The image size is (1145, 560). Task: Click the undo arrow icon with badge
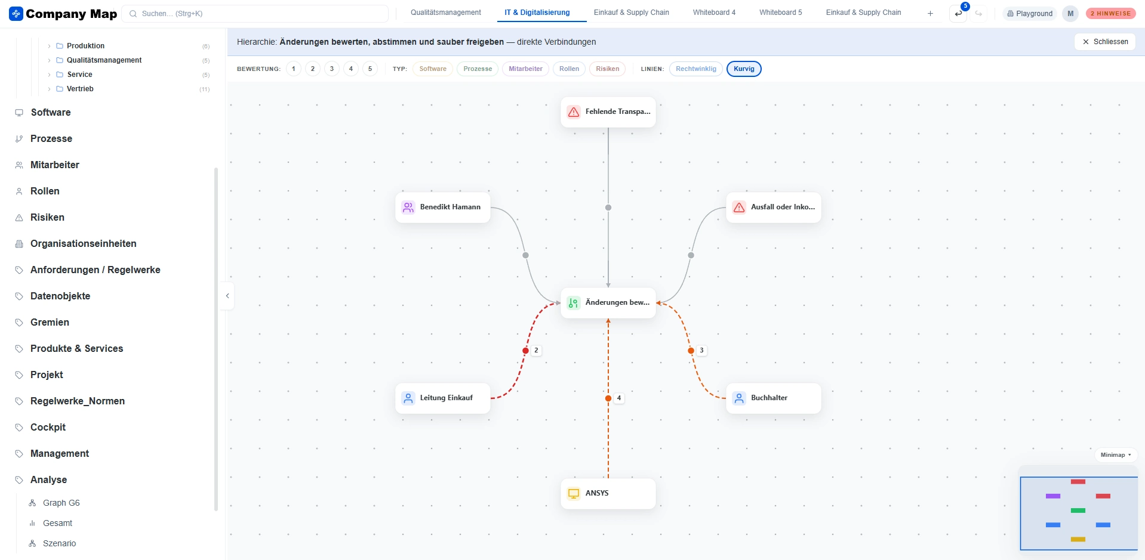coord(958,13)
